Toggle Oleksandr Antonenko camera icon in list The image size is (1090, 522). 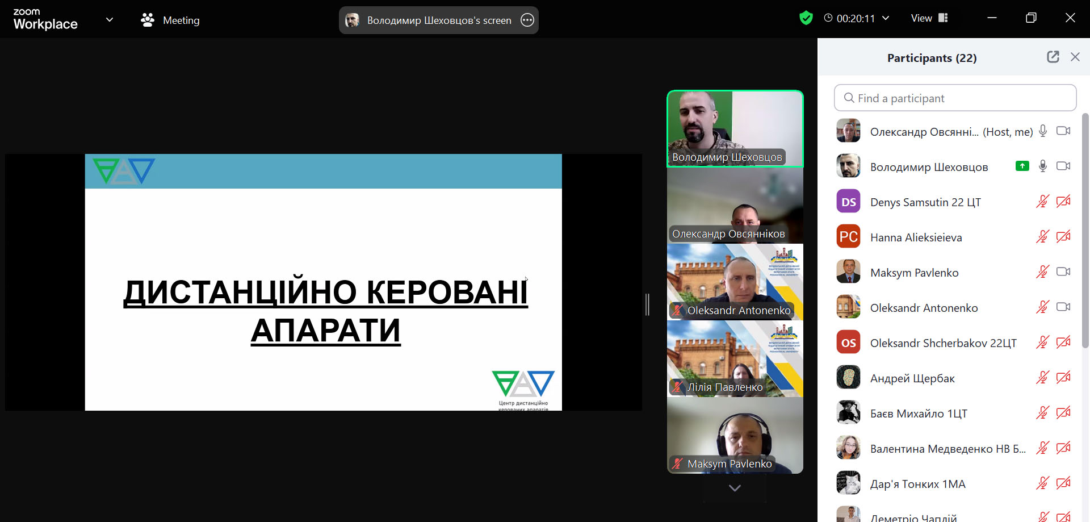click(x=1063, y=307)
